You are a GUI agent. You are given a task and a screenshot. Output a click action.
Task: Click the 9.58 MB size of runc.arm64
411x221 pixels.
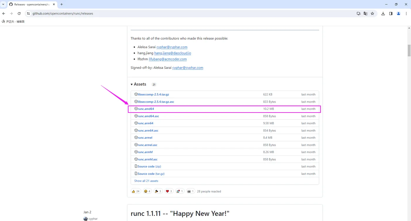click(x=268, y=123)
